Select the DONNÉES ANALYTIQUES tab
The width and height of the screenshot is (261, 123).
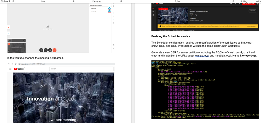[x=179, y=30]
